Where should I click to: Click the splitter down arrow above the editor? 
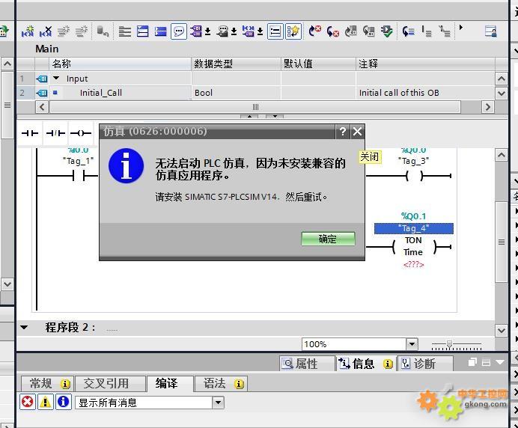click(275, 116)
